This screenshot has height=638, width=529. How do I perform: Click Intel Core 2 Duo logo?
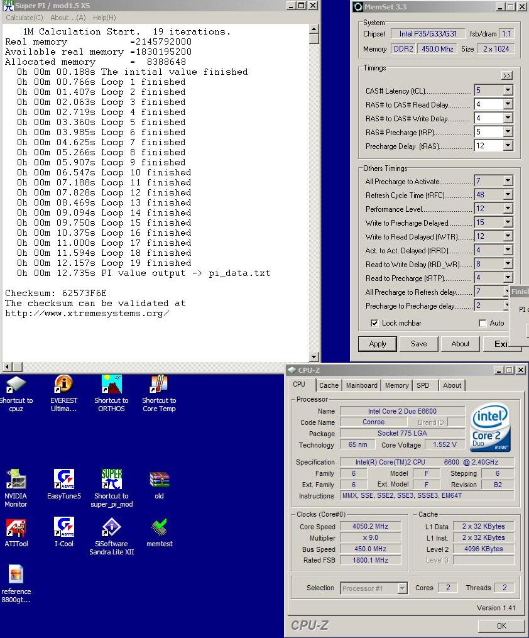click(x=490, y=427)
